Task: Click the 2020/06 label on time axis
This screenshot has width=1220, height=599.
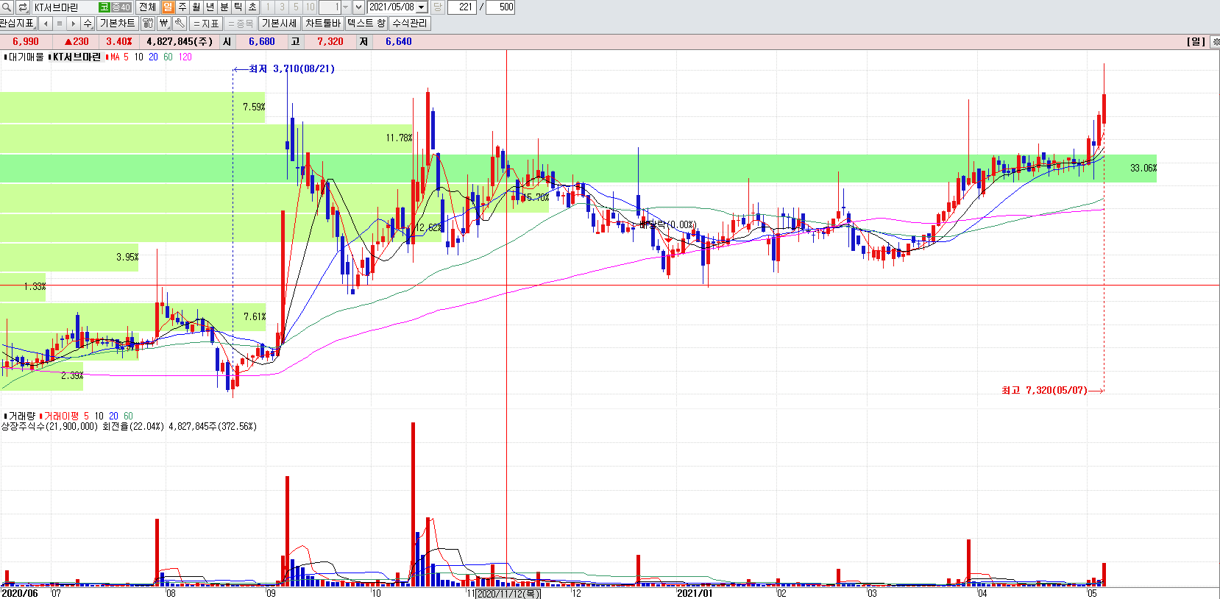Action: pyautogui.click(x=20, y=593)
